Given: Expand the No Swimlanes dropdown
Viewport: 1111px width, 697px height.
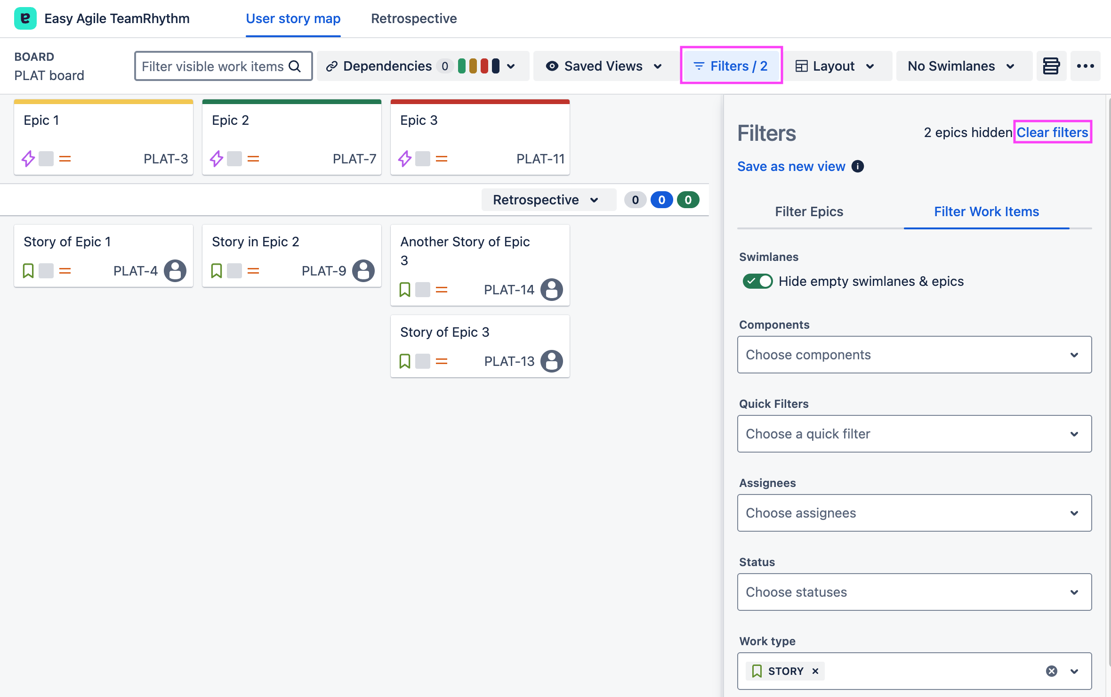Looking at the screenshot, I should pyautogui.click(x=960, y=66).
